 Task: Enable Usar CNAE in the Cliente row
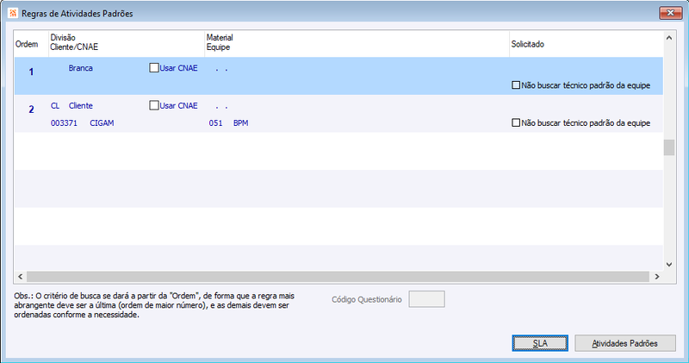click(154, 105)
